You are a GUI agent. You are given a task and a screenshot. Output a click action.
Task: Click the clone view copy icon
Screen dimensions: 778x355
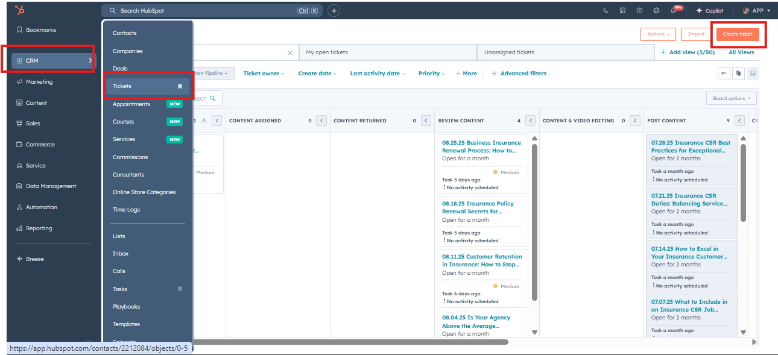(738, 74)
